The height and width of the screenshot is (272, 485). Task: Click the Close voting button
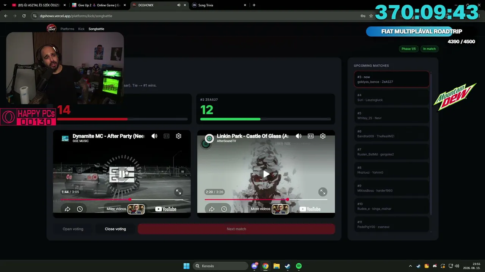(x=115, y=229)
